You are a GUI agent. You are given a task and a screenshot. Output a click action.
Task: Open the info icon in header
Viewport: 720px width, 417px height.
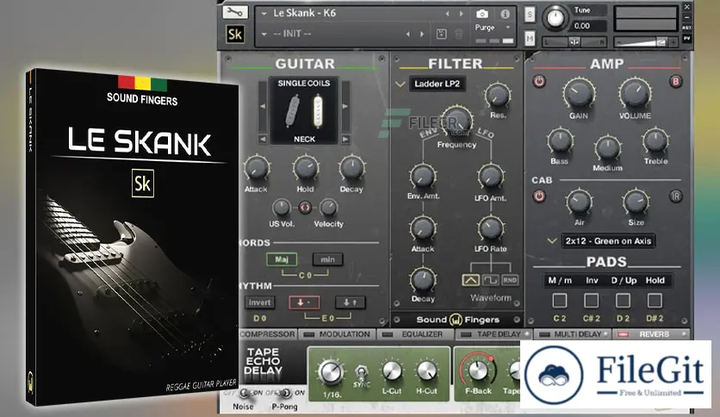click(505, 14)
